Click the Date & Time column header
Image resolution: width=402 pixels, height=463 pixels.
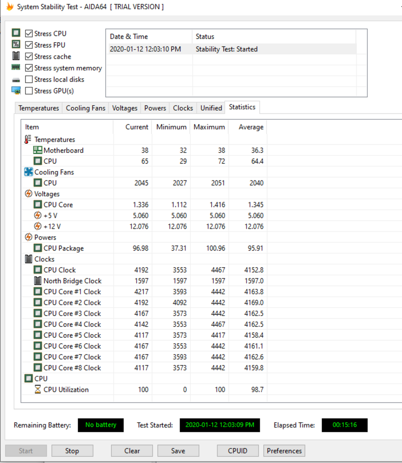[x=149, y=36]
